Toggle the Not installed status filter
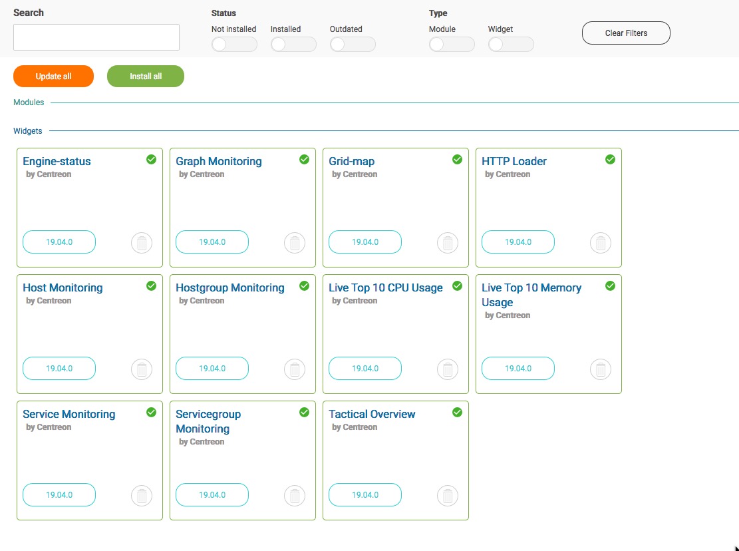The image size is (739, 551). (x=233, y=45)
